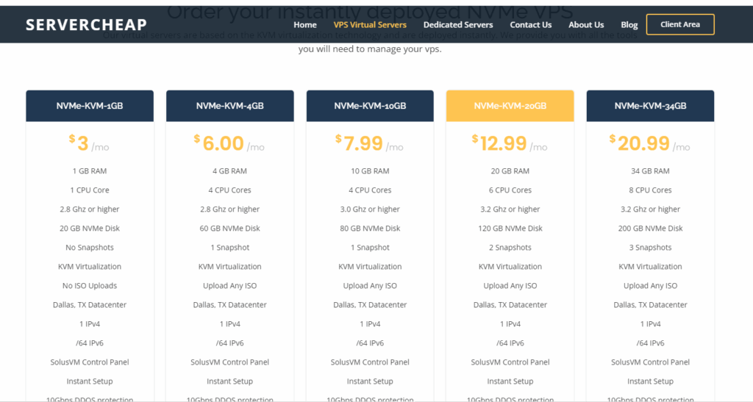Click "No Snapshots" in the 1GB plan

(90, 248)
